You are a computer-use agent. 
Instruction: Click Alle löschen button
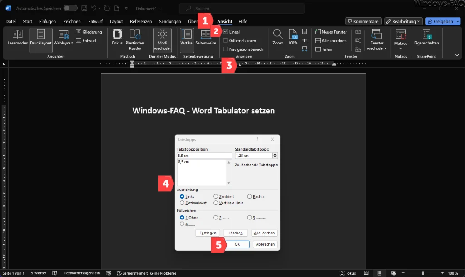click(264, 233)
